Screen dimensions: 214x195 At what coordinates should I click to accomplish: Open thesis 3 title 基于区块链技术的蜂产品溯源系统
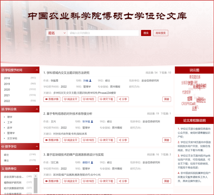point(75,154)
